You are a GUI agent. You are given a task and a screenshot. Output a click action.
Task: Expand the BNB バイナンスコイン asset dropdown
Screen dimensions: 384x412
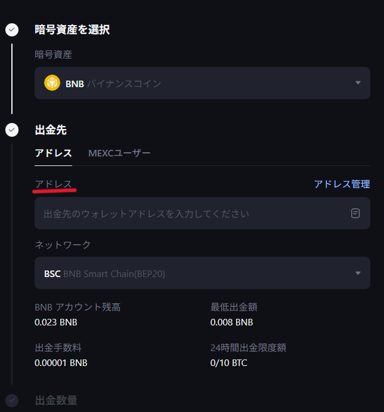pyautogui.click(x=358, y=83)
